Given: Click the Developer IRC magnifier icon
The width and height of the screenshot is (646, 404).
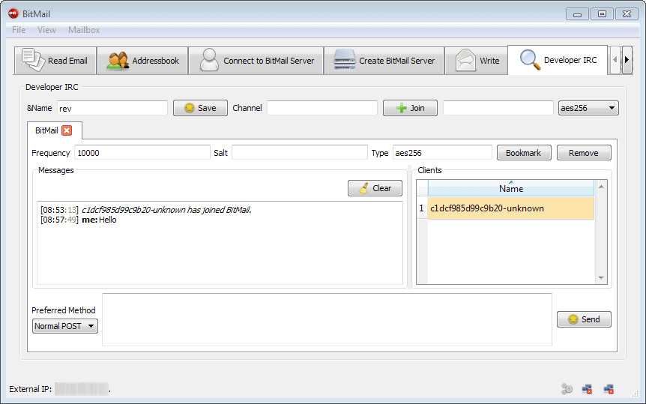Looking at the screenshot, I should [x=530, y=60].
